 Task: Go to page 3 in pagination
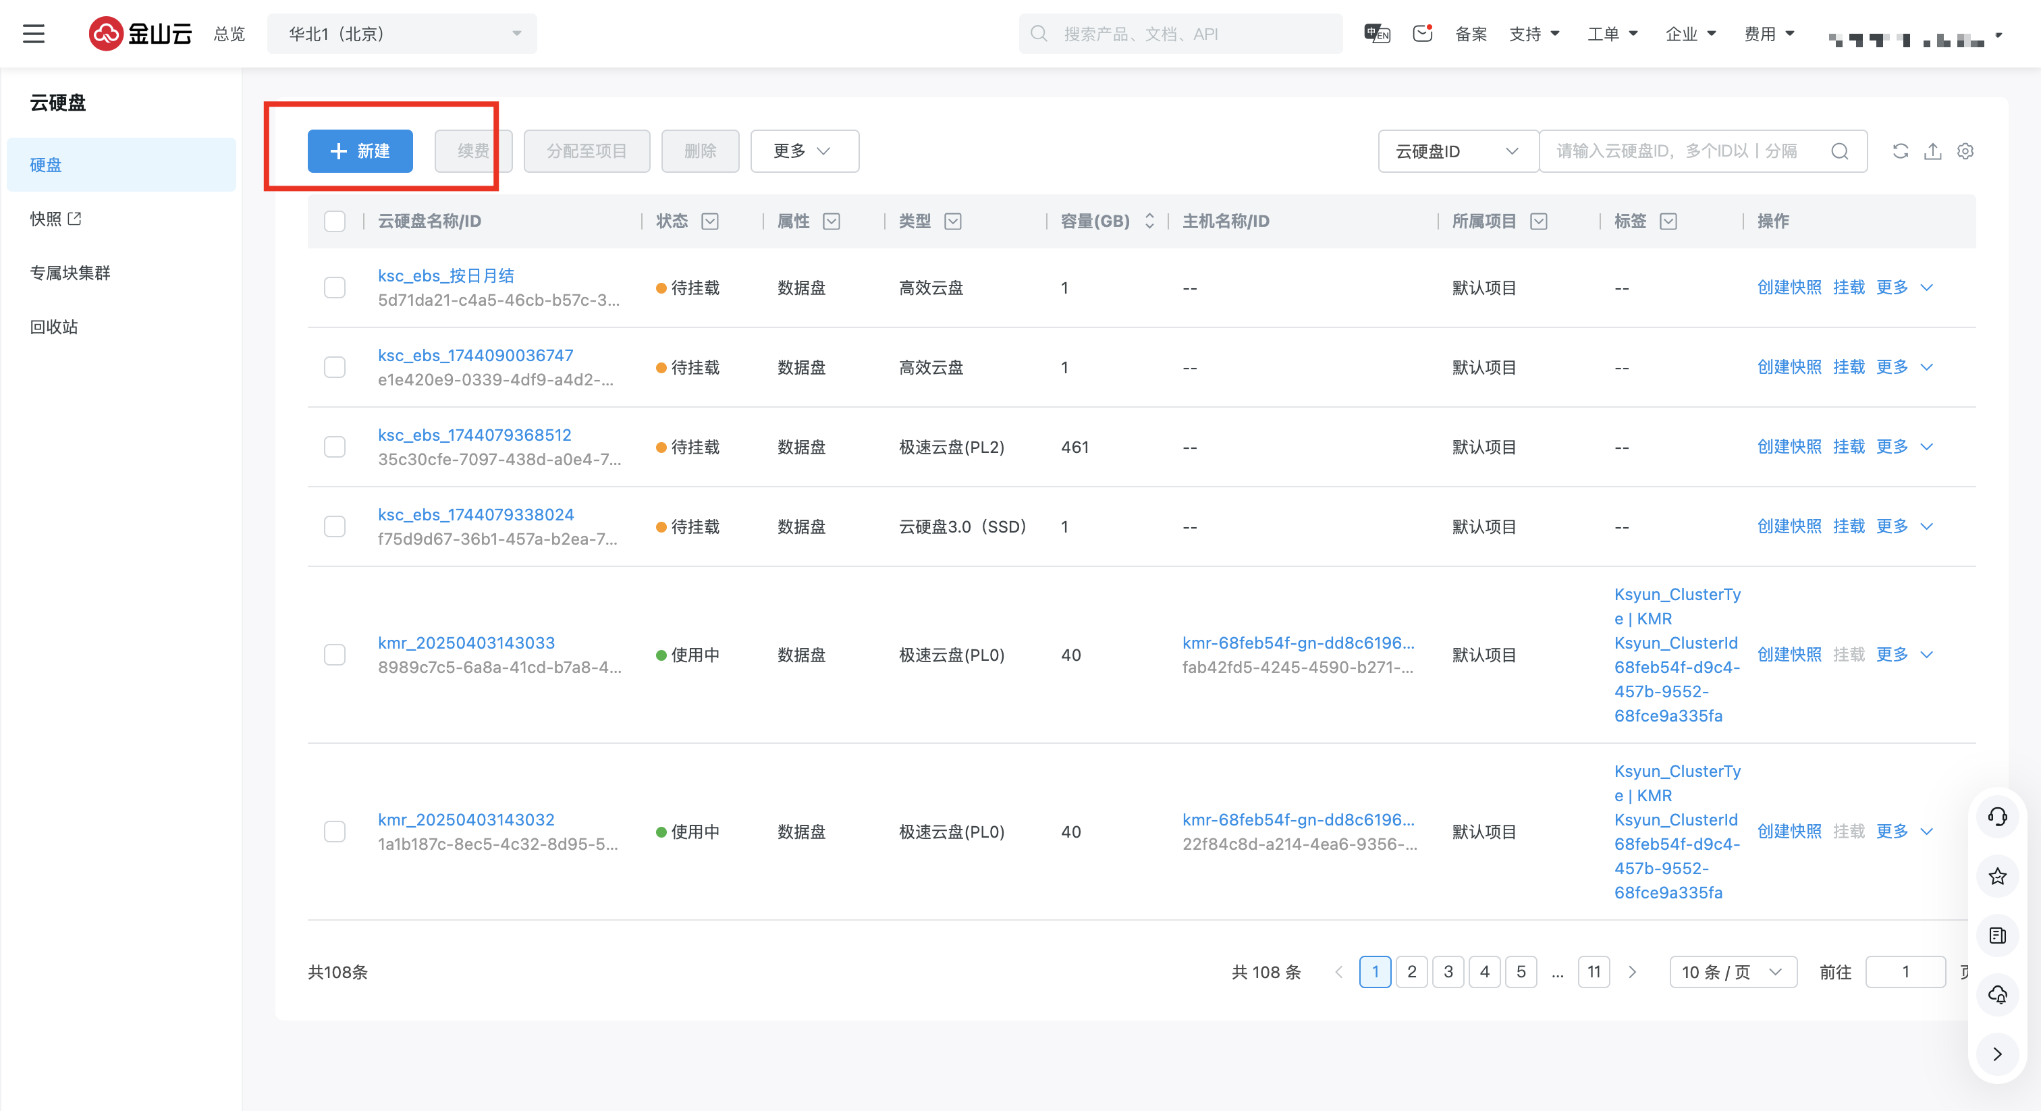click(x=1448, y=971)
